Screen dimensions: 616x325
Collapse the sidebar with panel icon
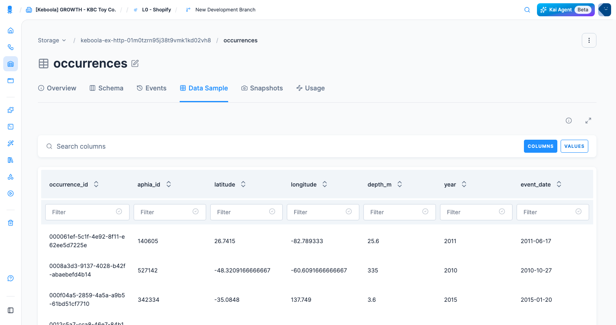tap(11, 310)
